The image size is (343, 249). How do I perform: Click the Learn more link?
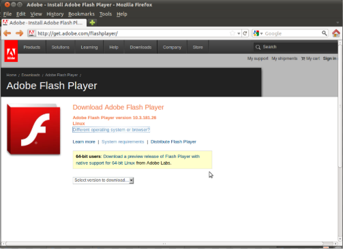84,142
